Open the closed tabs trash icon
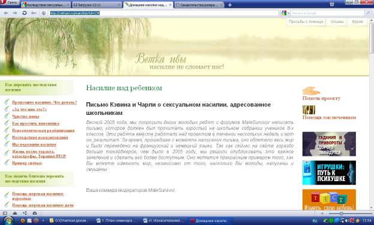This screenshot has height=225, width=374. pyautogui.click(x=331, y=4)
